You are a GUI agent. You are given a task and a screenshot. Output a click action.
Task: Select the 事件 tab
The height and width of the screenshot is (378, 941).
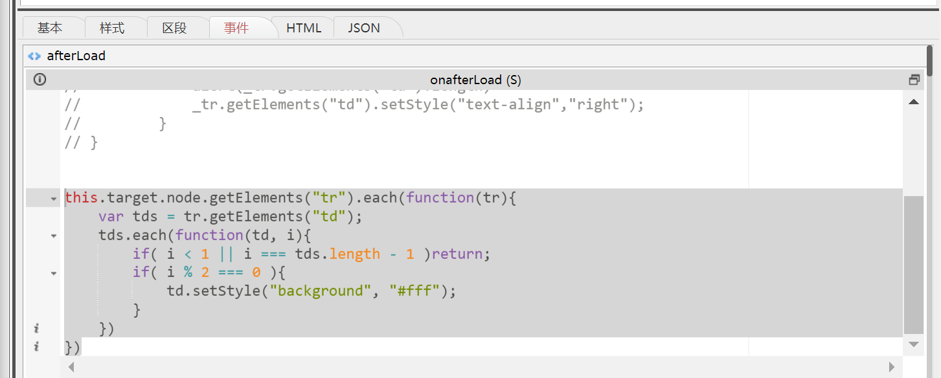236,28
